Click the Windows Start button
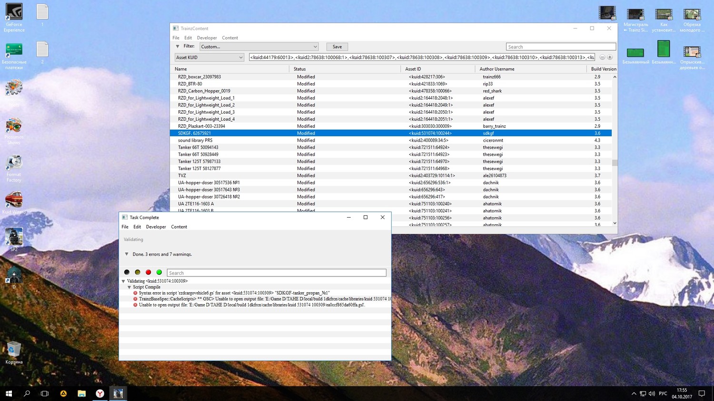The image size is (714, 401). (9, 393)
